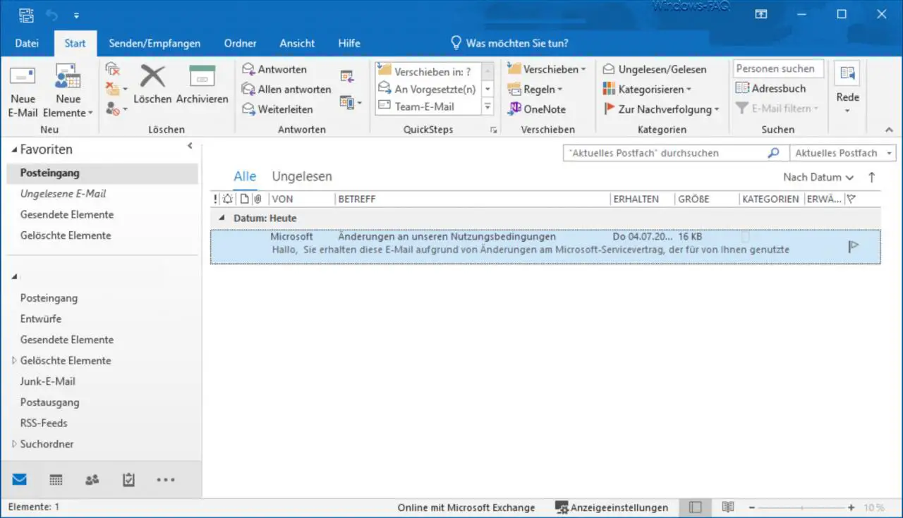Image resolution: width=903 pixels, height=518 pixels.
Task: Open the Regeln dropdown
Action: coord(535,90)
